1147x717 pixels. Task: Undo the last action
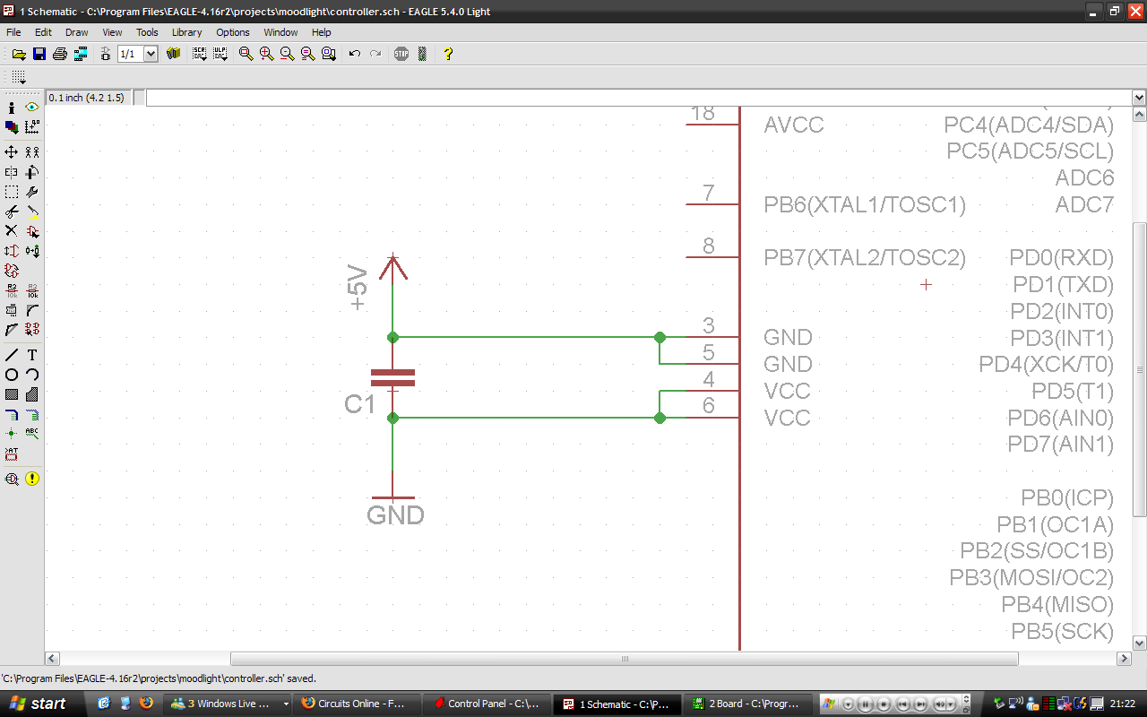tap(355, 54)
